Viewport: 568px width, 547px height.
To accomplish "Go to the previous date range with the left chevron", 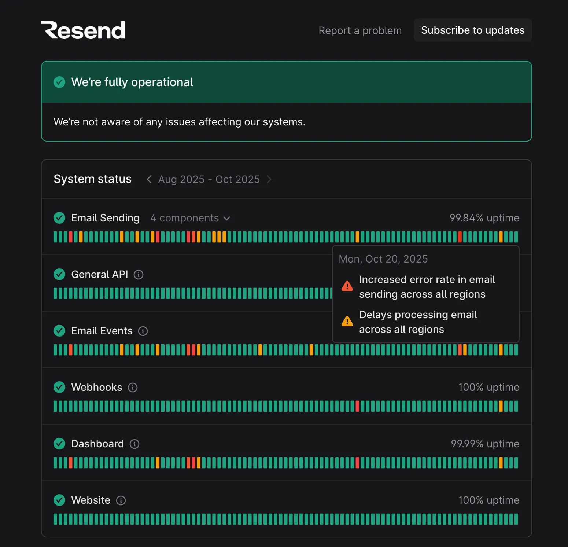I will [x=149, y=179].
